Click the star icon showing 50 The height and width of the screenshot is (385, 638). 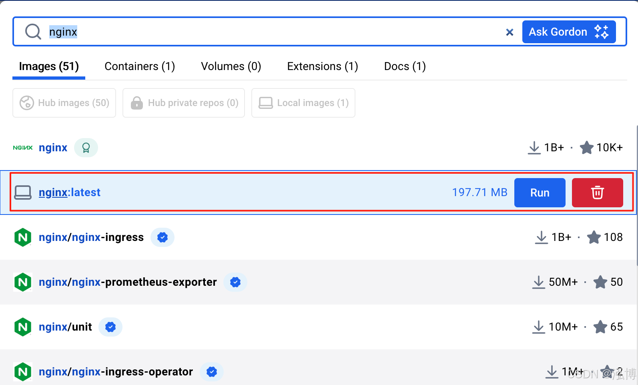tap(600, 282)
